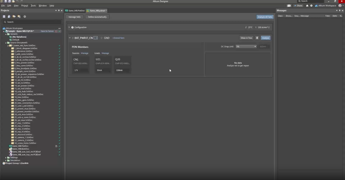
Task: Switch to Kame_MB.PcbDoc tab
Action: pyautogui.click(x=75, y=11)
